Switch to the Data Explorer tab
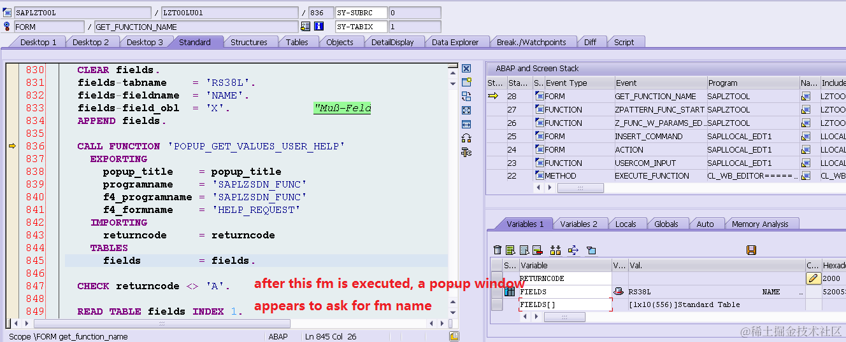 (x=455, y=42)
